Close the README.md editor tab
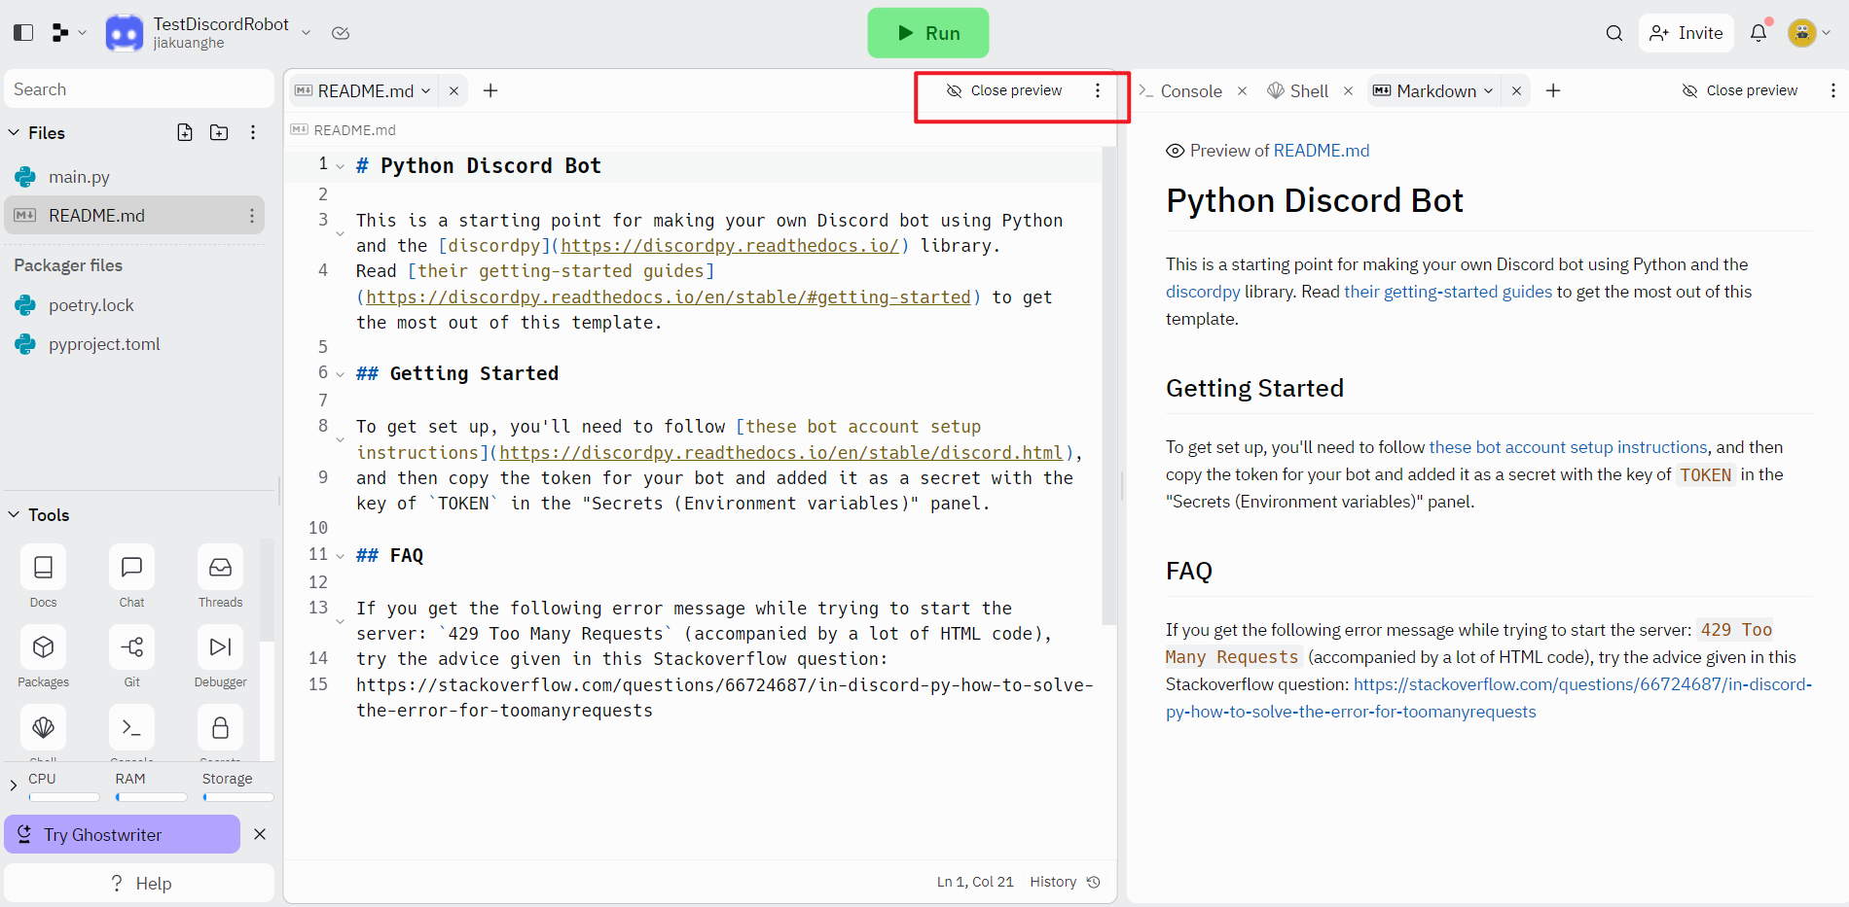Screen dimensions: 1849x907 (453, 90)
